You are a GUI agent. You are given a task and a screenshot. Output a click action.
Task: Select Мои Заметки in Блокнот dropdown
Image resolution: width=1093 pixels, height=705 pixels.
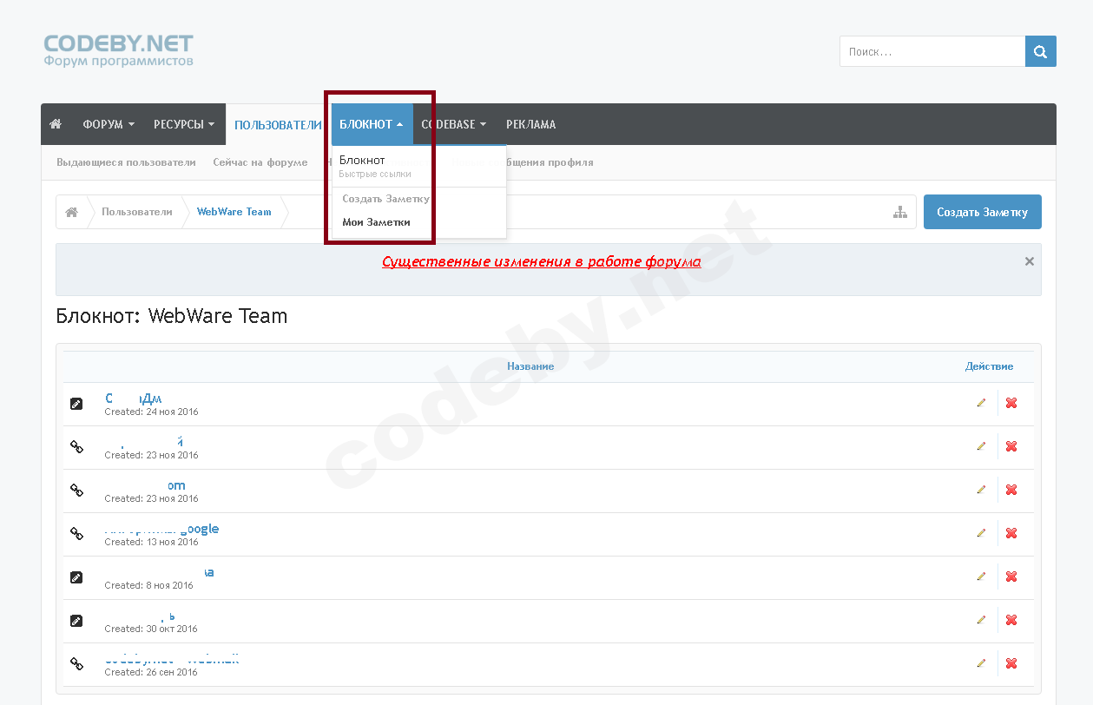point(376,222)
